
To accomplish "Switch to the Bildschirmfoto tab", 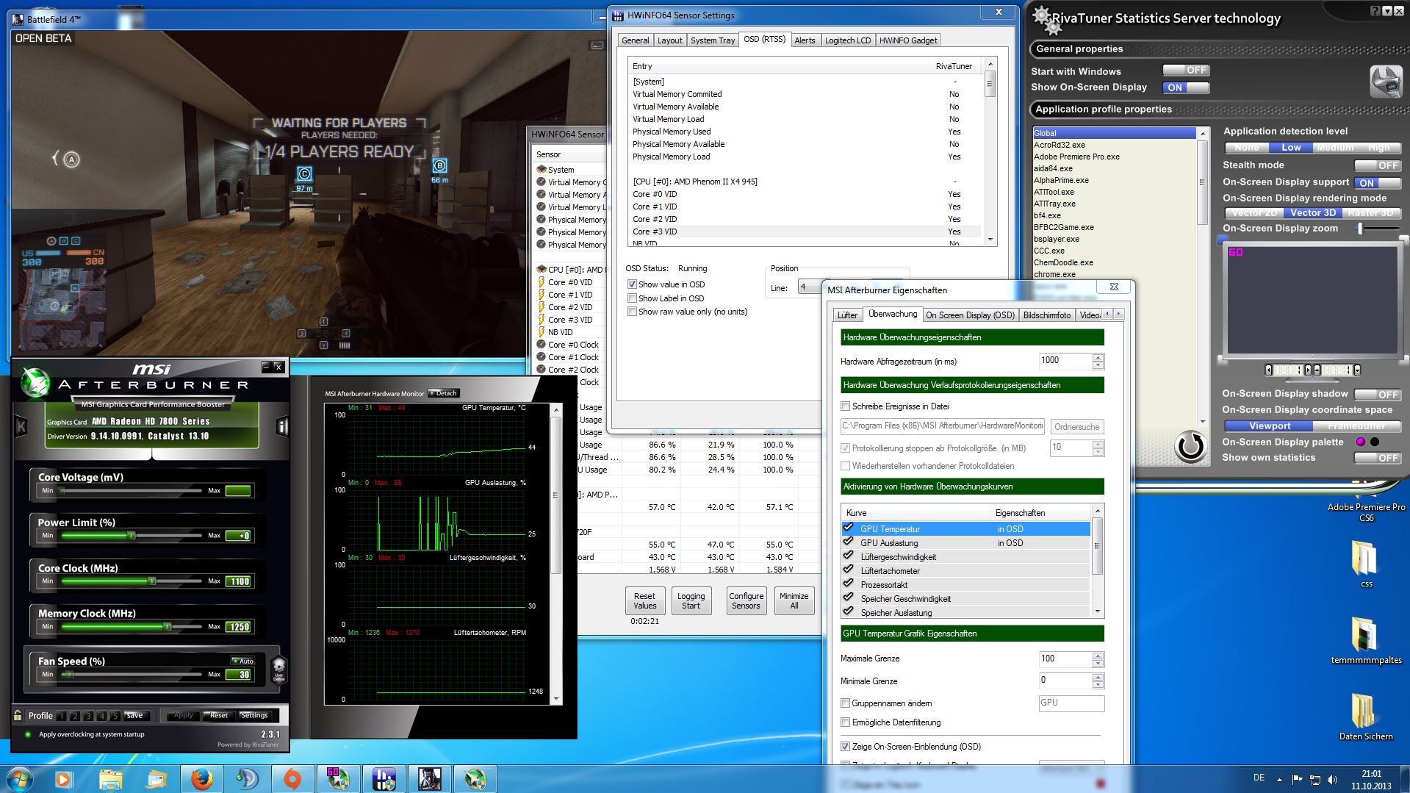I will 1047,315.
